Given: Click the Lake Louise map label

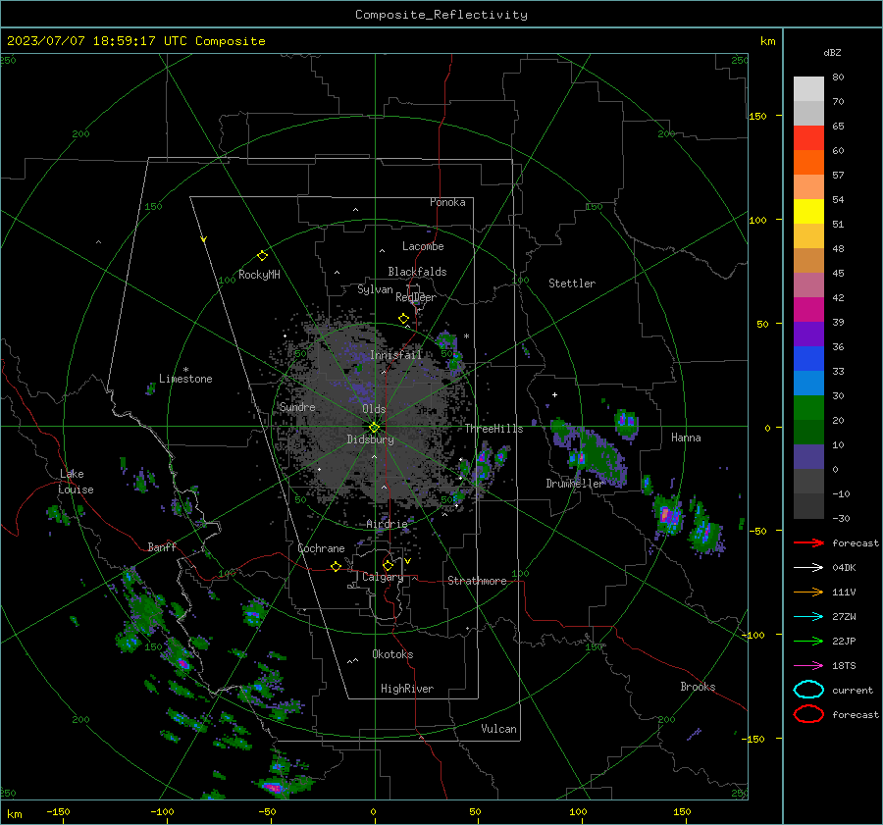Looking at the screenshot, I should click(x=76, y=482).
